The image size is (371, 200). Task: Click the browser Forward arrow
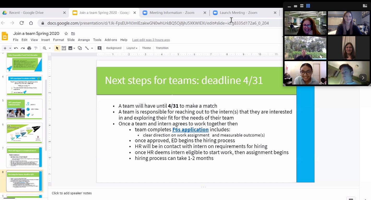coord(12,23)
